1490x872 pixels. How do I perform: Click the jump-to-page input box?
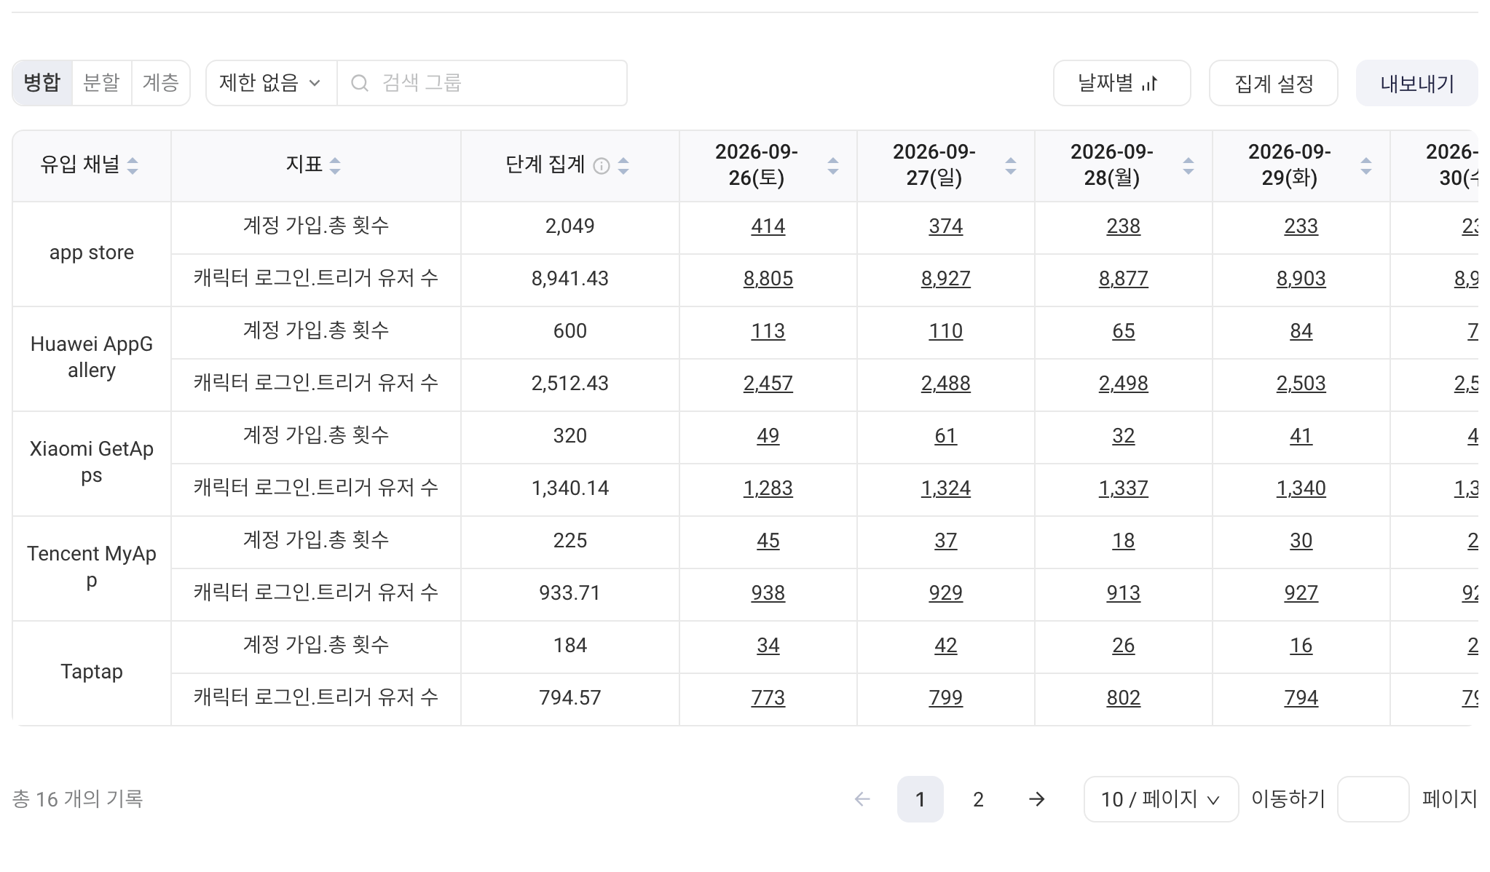point(1373,799)
